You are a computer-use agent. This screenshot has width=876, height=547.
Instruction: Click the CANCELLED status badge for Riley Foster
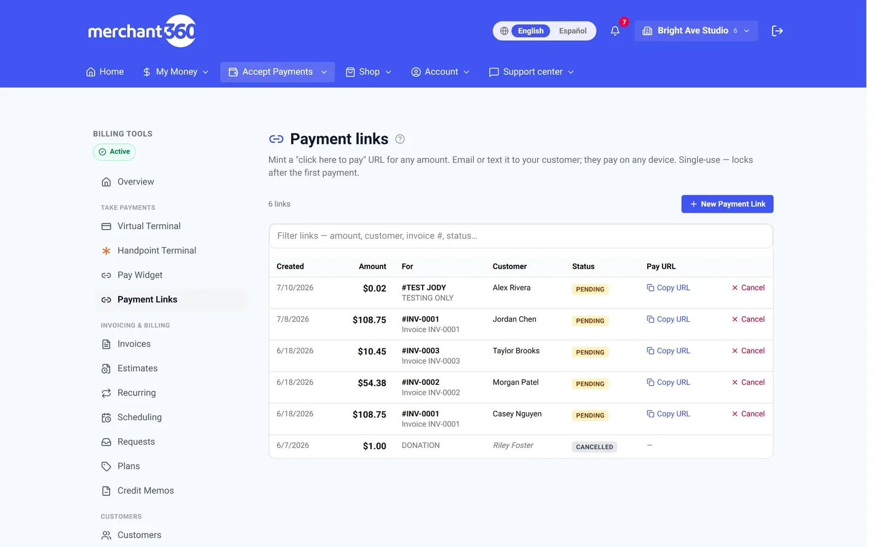click(595, 447)
